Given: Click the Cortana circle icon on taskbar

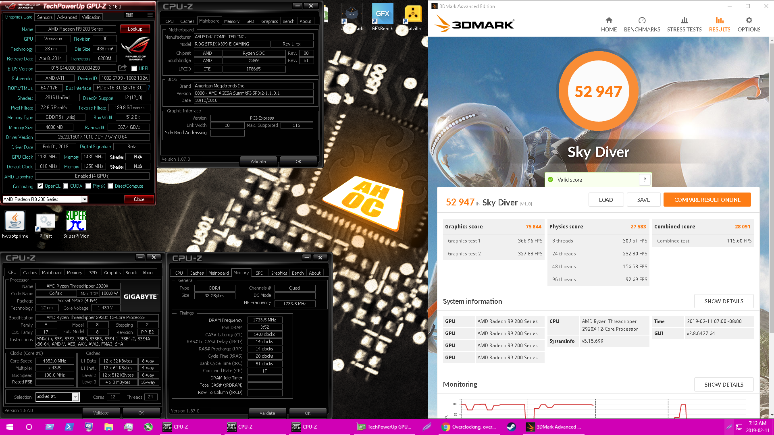Looking at the screenshot, I should point(29,427).
